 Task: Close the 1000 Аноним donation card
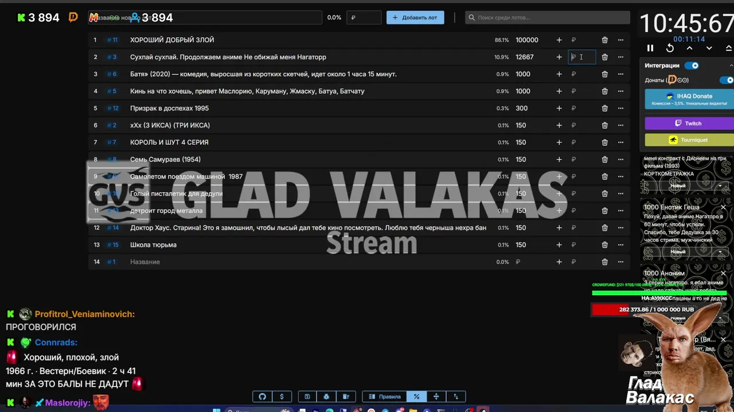click(723, 274)
